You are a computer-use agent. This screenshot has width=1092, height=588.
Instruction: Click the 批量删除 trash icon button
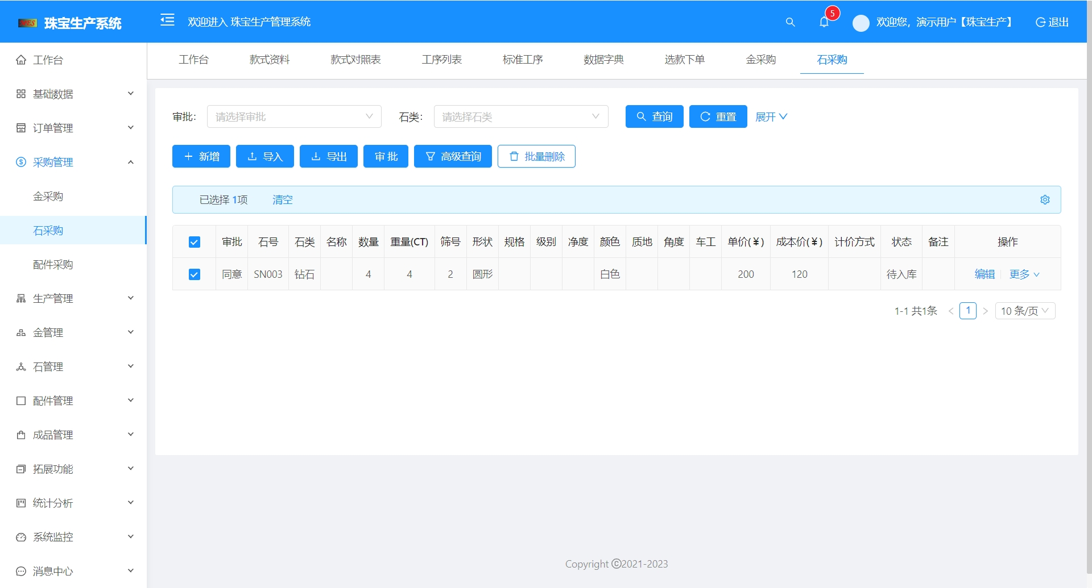(514, 156)
